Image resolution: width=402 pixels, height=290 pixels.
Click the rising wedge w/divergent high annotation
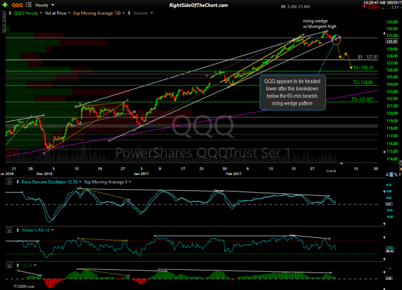click(x=320, y=24)
